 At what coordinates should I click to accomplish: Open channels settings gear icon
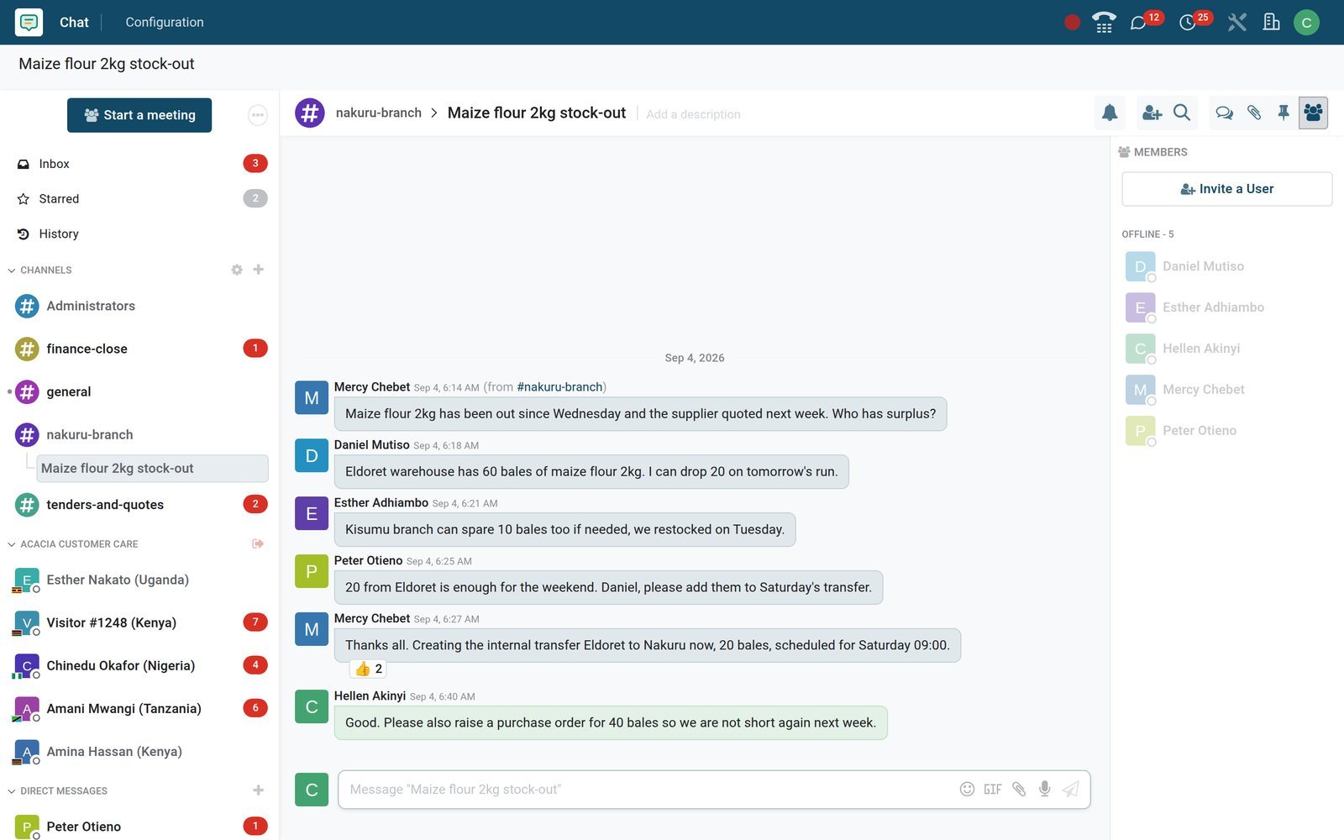tap(237, 270)
